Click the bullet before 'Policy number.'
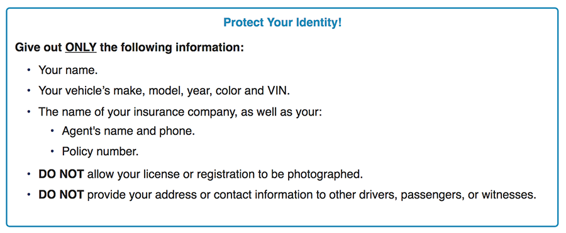This screenshot has width=566, height=233. pos(52,151)
